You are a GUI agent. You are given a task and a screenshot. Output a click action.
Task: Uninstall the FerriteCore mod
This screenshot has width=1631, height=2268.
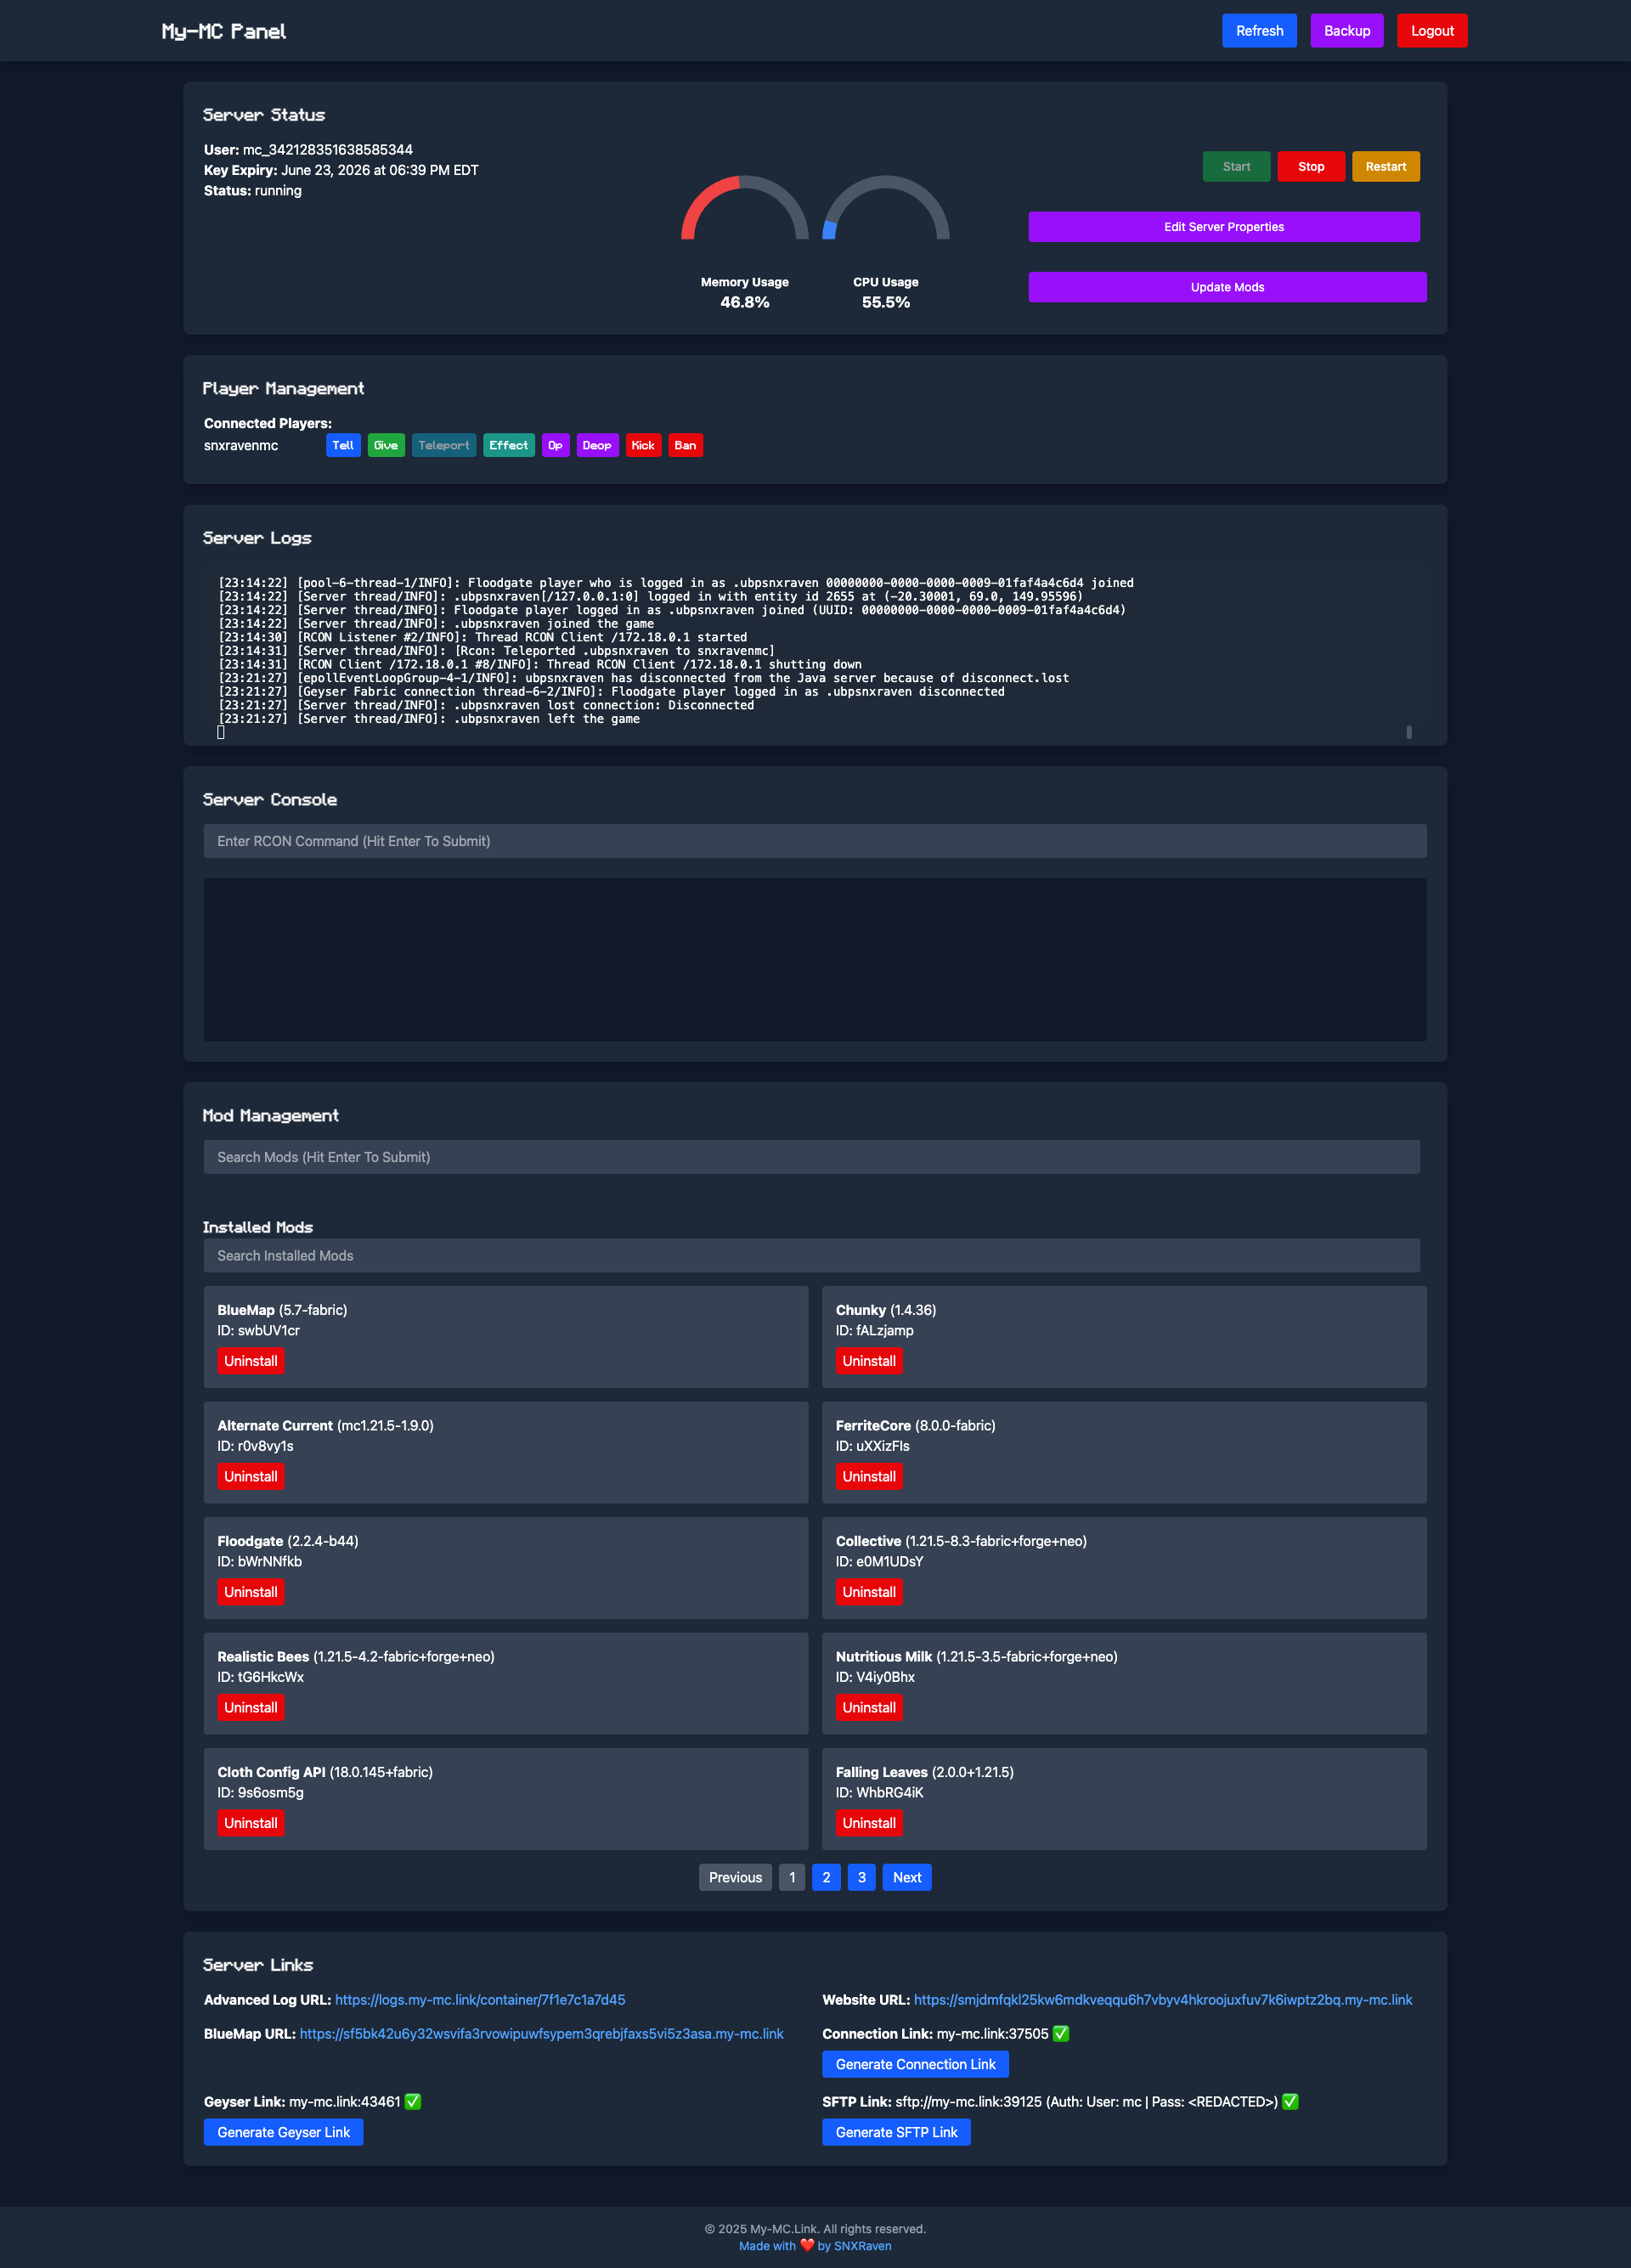point(869,1477)
